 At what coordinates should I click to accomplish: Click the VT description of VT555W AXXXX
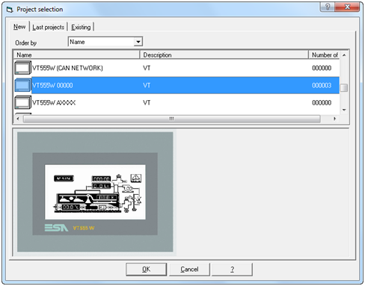[147, 102]
